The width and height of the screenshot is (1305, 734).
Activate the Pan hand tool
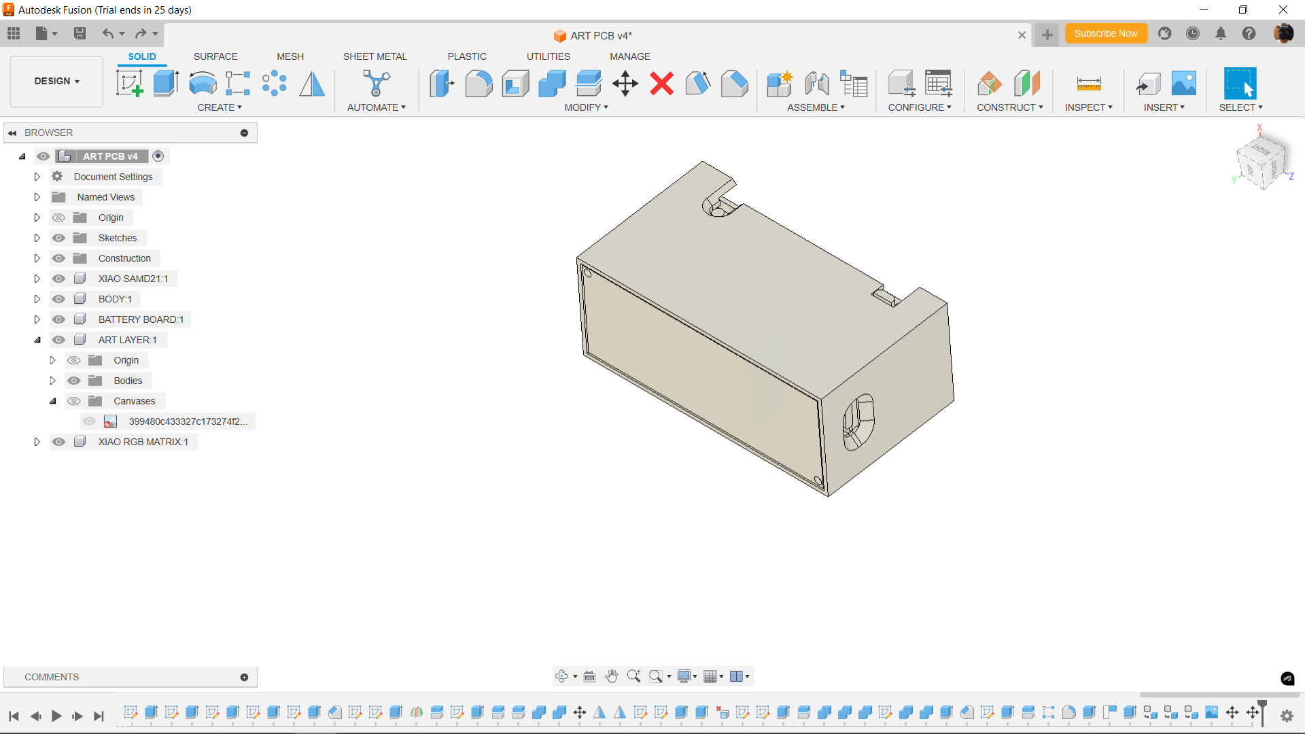[612, 676]
